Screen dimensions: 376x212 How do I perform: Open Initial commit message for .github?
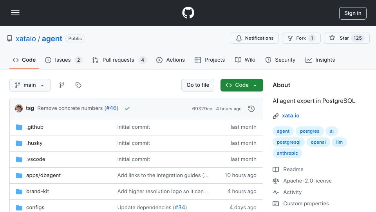click(134, 127)
